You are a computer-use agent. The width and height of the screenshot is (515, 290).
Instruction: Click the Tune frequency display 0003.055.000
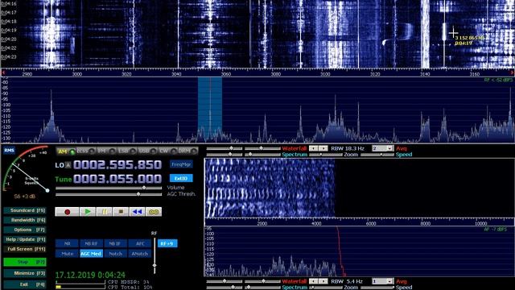coord(117,179)
